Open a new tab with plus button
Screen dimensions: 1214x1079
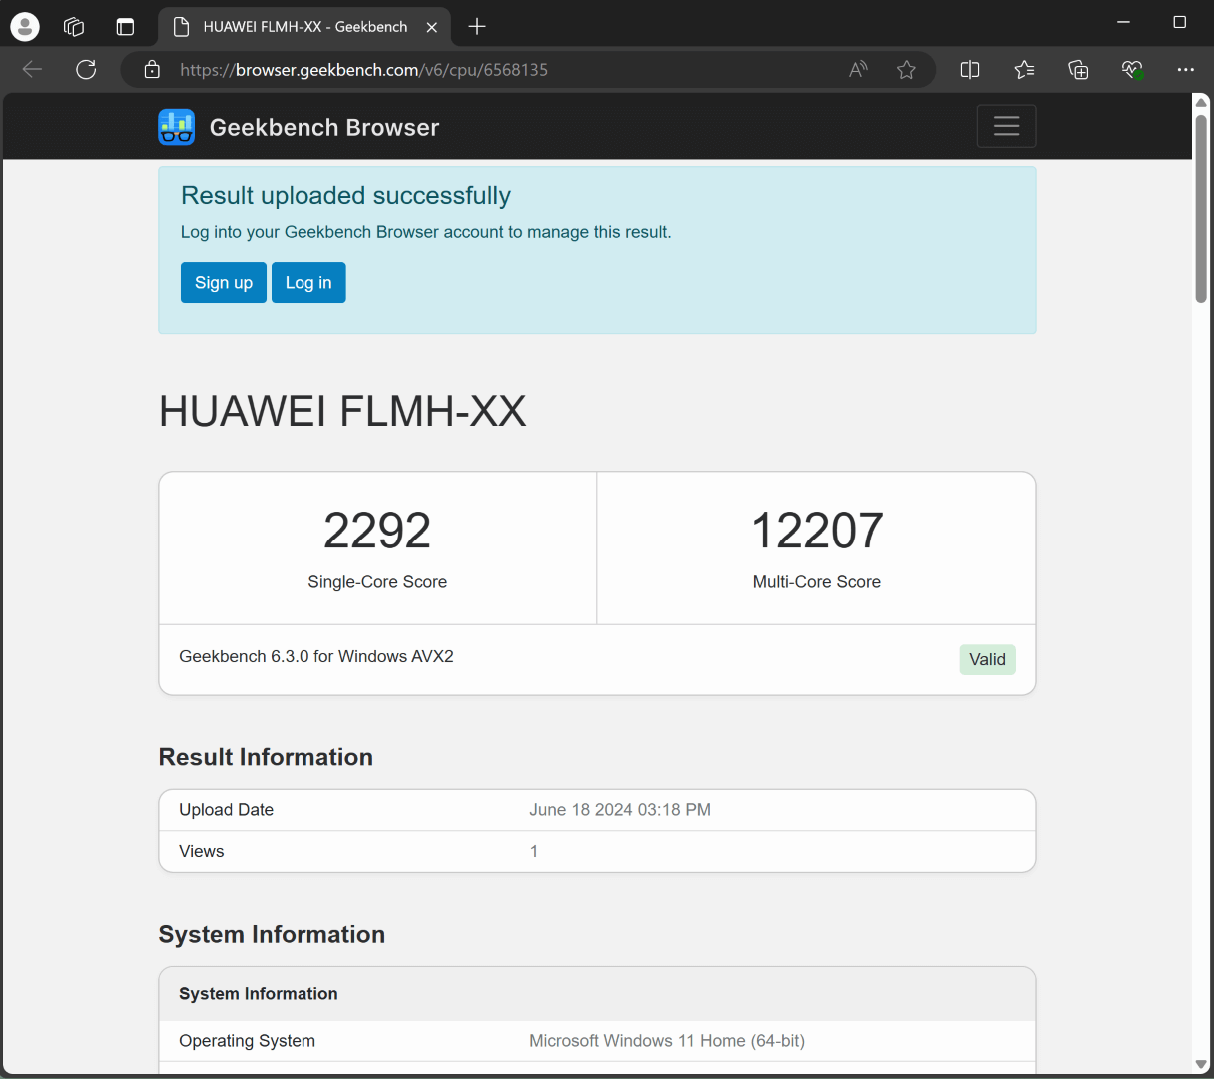pyautogui.click(x=477, y=27)
